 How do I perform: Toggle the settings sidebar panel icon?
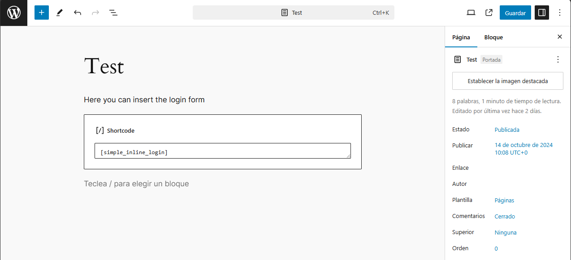click(x=542, y=13)
